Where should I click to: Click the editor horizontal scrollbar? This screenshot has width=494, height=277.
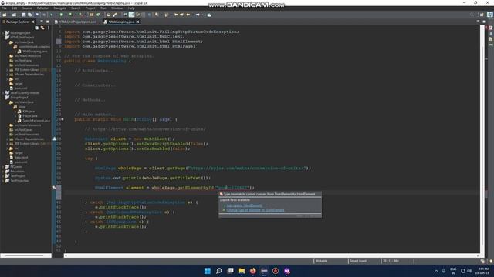coord(272,255)
